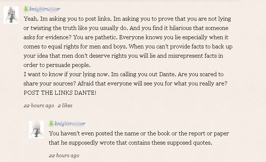Screen dimensions: 266x162
Task: Click the green person icon on the reply
Action: [x=51, y=124]
